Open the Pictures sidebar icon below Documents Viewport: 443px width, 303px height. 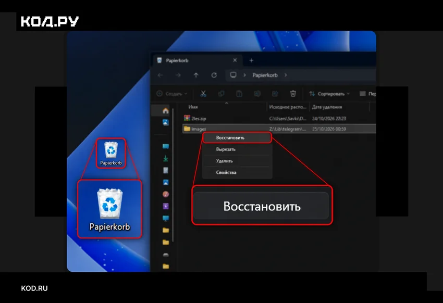166,182
